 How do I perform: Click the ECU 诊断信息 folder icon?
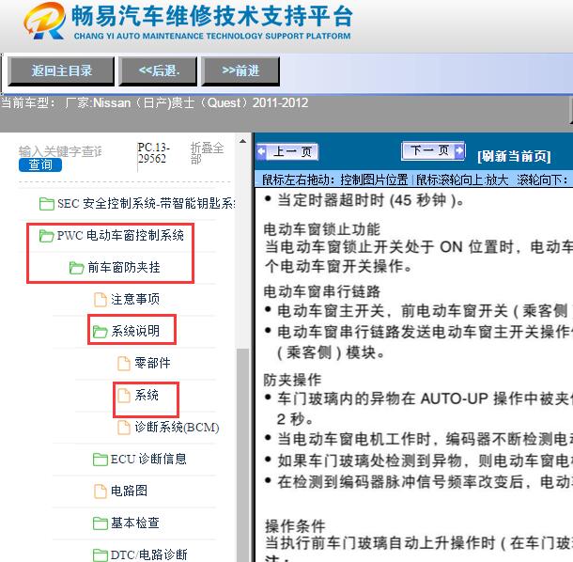coord(101,460)
